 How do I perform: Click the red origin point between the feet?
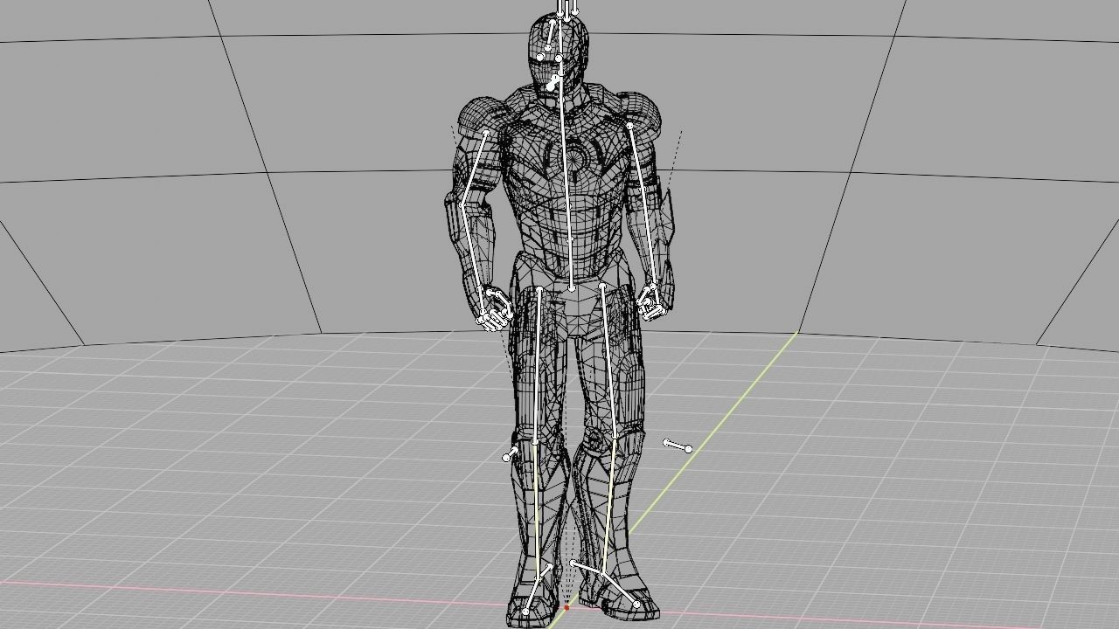pyautogui.click(x=566, y=608)
